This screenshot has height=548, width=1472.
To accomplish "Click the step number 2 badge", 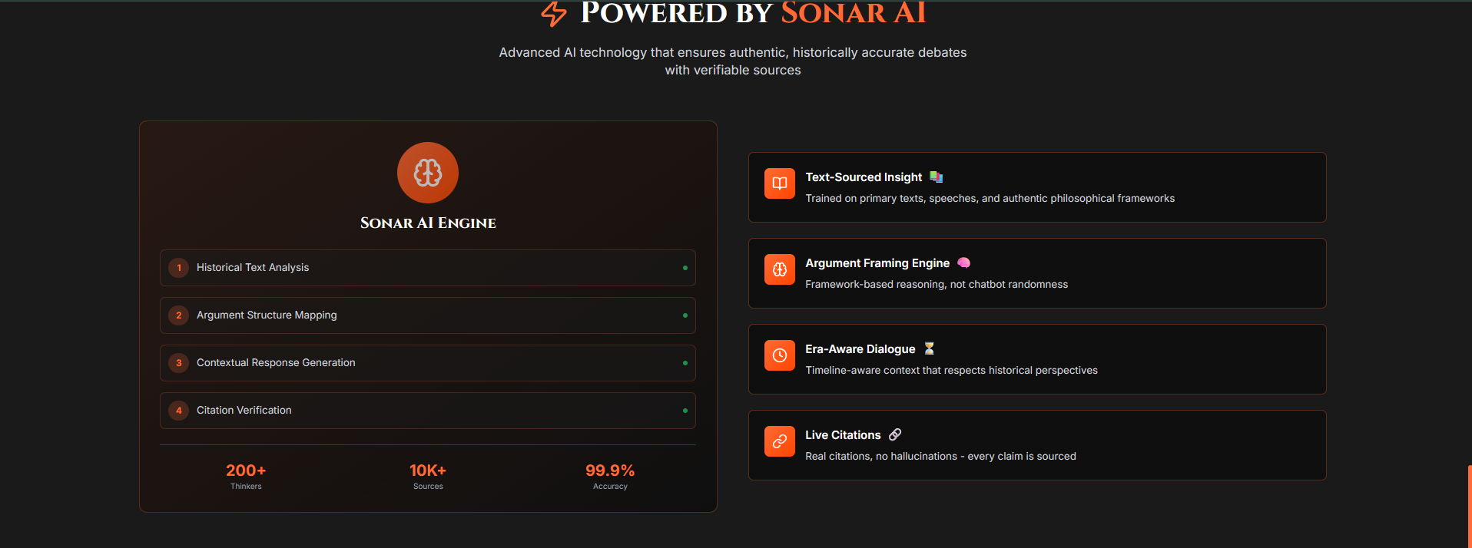I will point(179,315).
